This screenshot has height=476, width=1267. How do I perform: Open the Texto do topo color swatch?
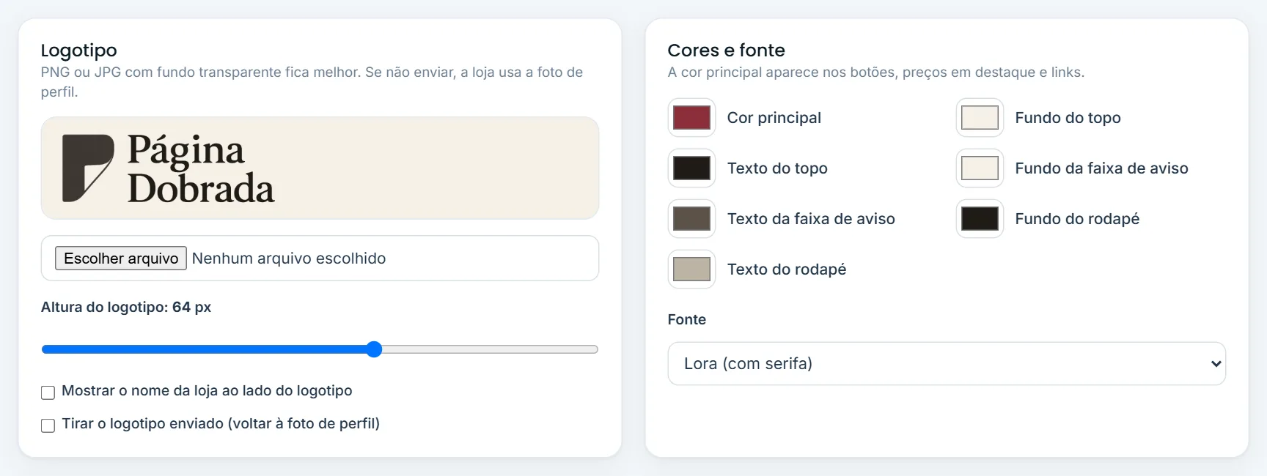pos(691,168)
